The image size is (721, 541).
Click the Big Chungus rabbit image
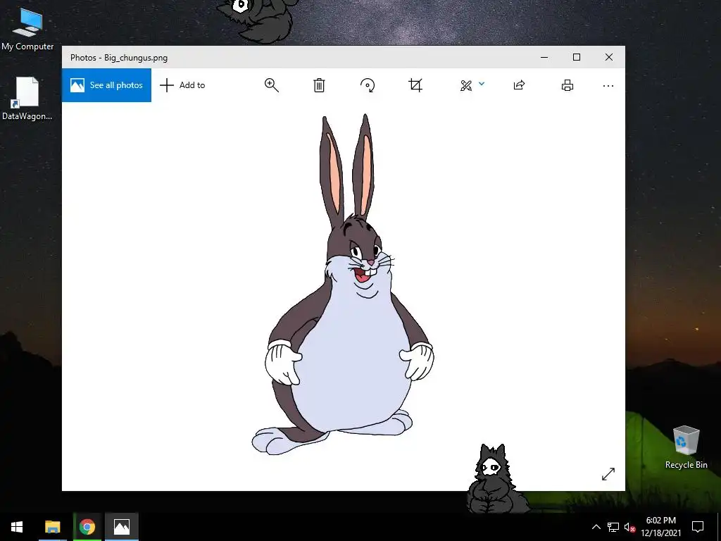(343, 285)
